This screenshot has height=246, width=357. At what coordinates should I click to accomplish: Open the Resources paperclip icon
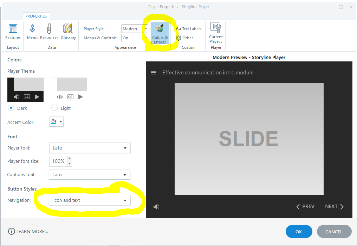point(49,29)
